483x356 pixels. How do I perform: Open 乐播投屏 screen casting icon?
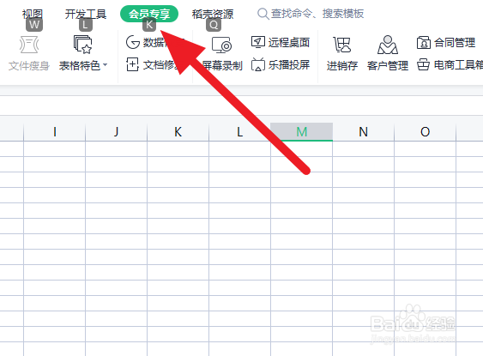[x=258, y=64]
